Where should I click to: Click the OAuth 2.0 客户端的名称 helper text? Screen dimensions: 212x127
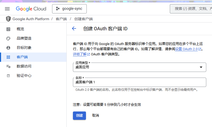(x=136, y=90)
